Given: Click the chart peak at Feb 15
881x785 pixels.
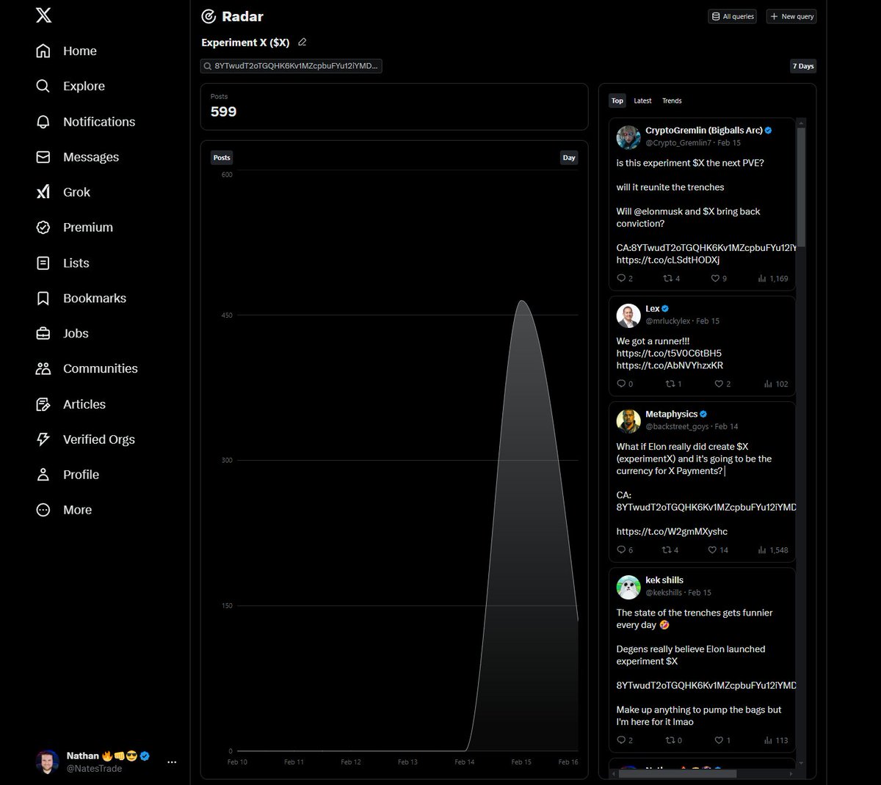Looking at the screenshot, I should click(x=521, y=302).
